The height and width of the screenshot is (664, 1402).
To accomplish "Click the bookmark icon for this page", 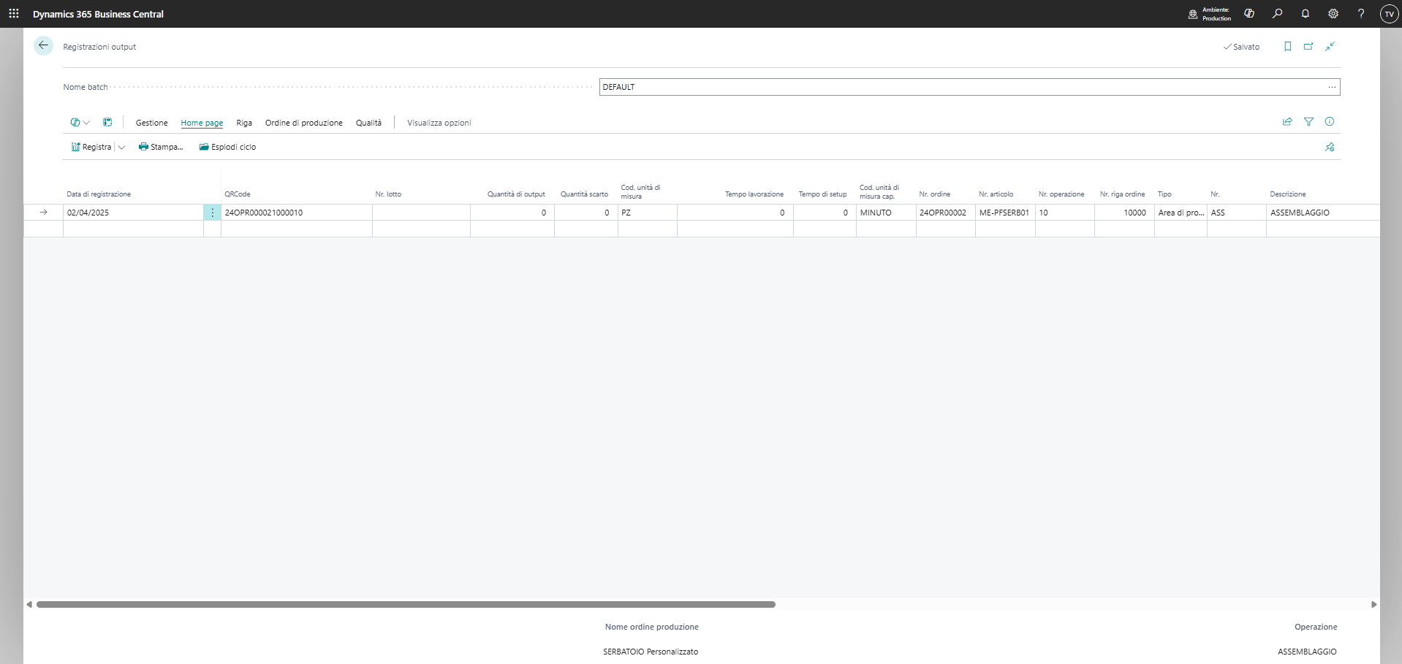I will [1287, 47].
